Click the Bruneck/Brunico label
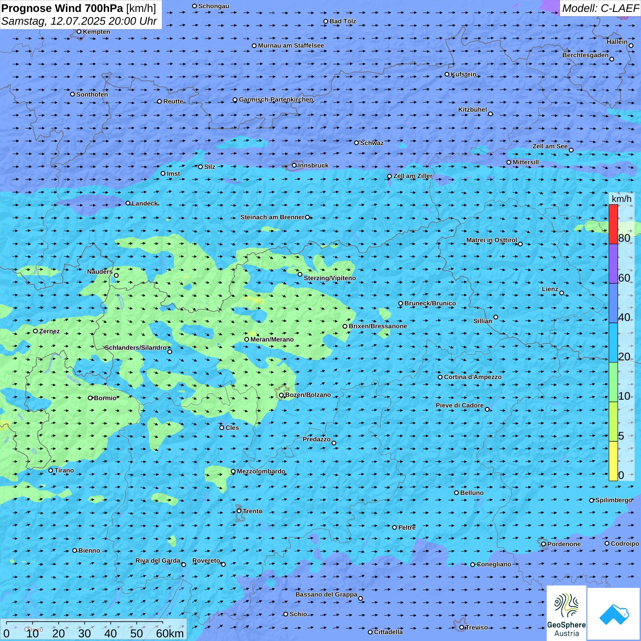This screenshot has width=641, height=641. [430, 303]
